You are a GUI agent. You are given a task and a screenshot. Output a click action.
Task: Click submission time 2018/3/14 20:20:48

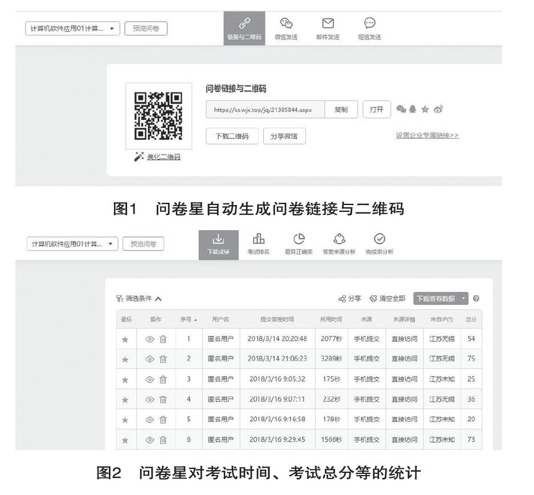(x=277, y=339)
